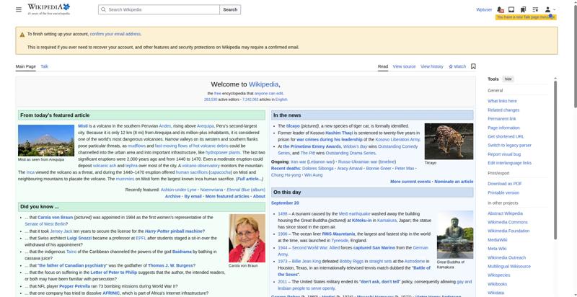Open MediaWiki project link
The image size is (577, 297).
point(497,240)
